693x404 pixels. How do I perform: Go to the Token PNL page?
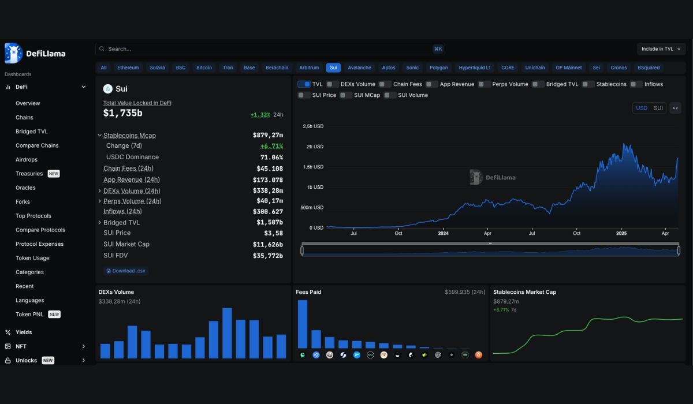point(30,315)
